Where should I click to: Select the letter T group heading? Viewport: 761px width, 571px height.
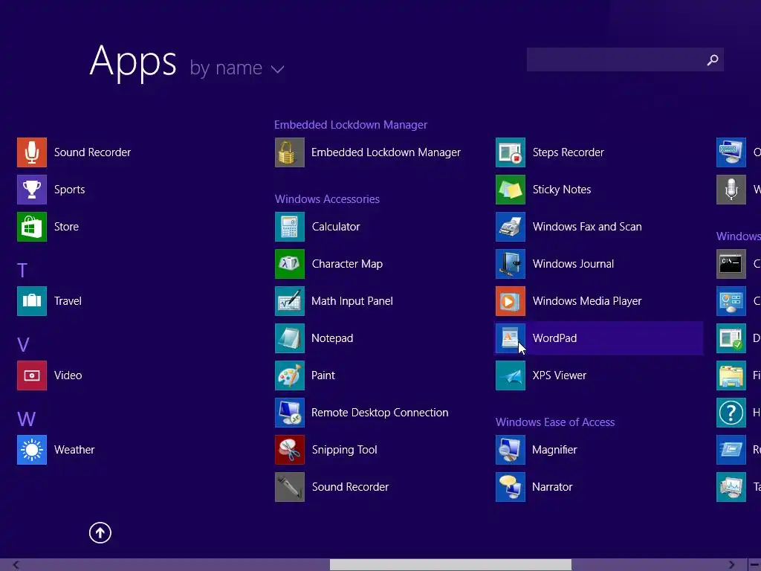[x=22, y=271]
